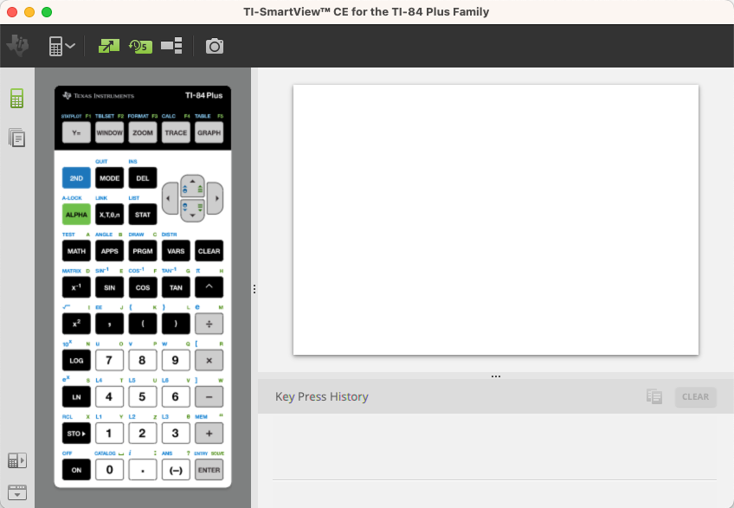This screenshot has height=508, width=734.
Task: Click the down arrow navigation key
Action: coord(192,210)
